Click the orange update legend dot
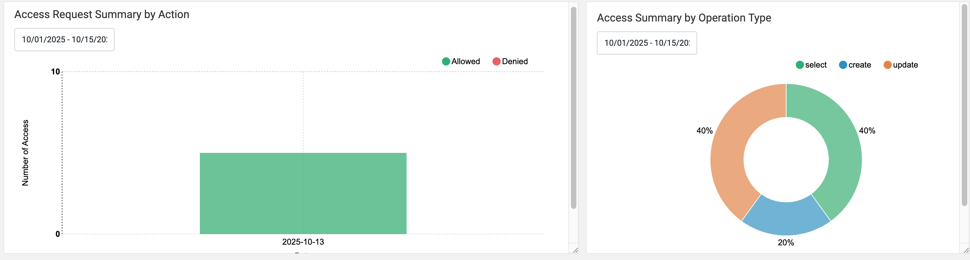Viewport: 970px width, 260px height. (x=887, y=65)
